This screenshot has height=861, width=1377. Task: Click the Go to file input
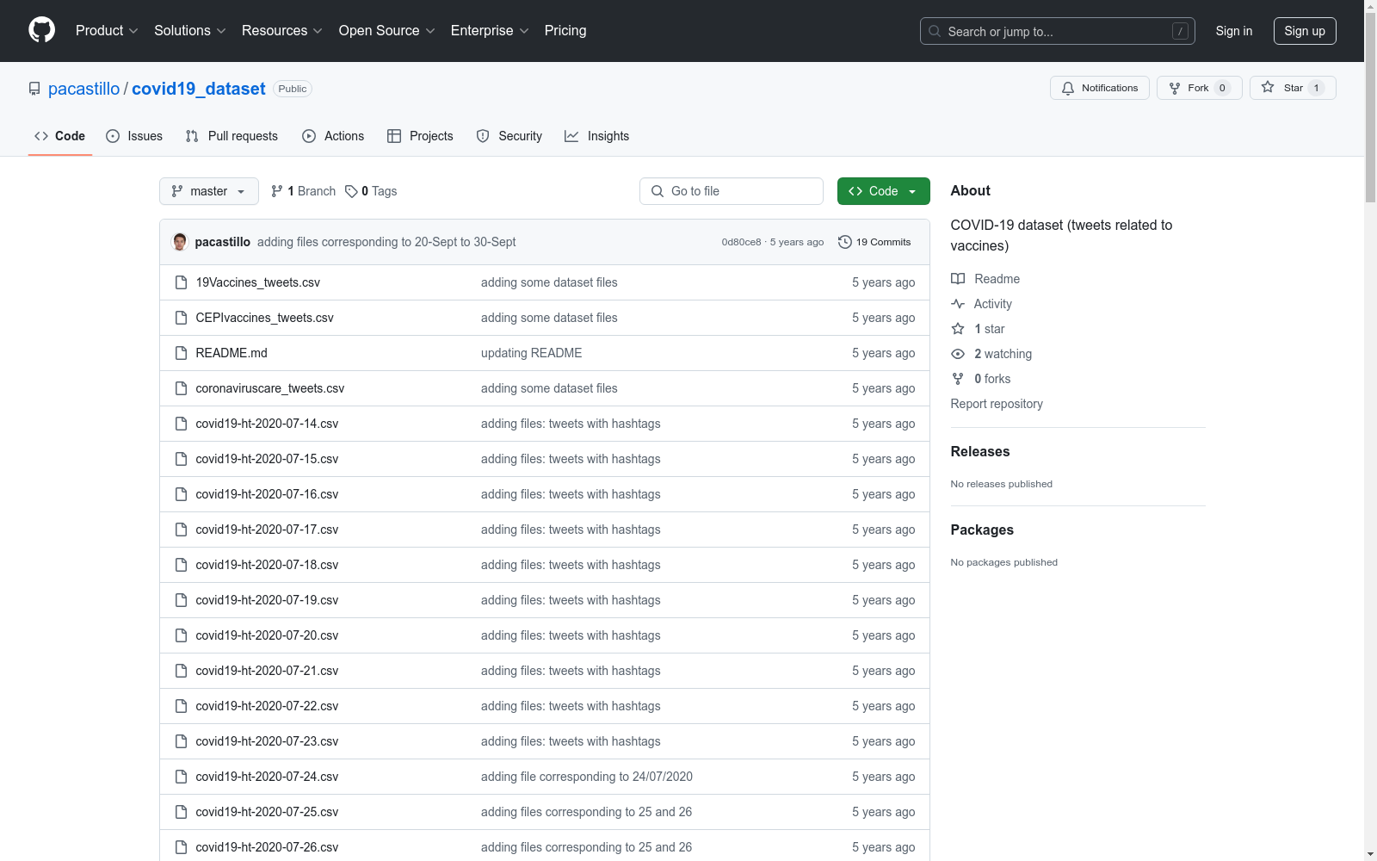click(732, 191)
